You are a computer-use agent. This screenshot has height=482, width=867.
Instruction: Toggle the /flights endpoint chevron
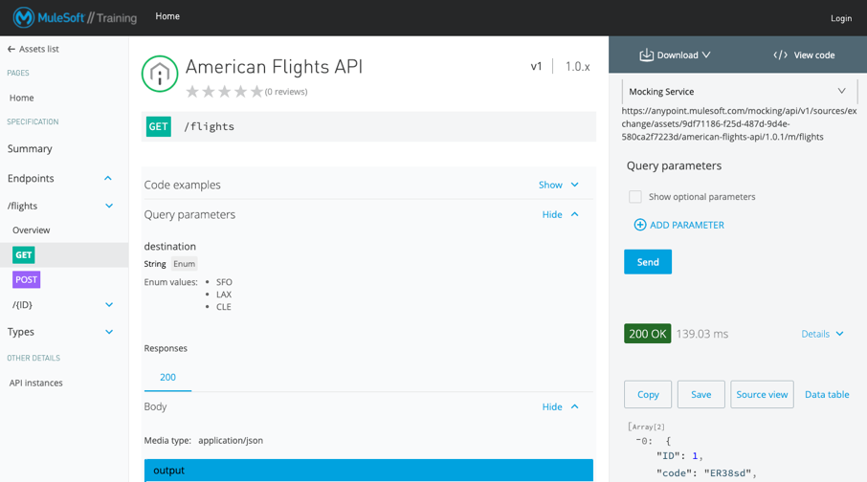point(109,206)
